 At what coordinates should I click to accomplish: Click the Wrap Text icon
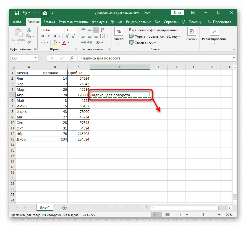tap(102, 30)
